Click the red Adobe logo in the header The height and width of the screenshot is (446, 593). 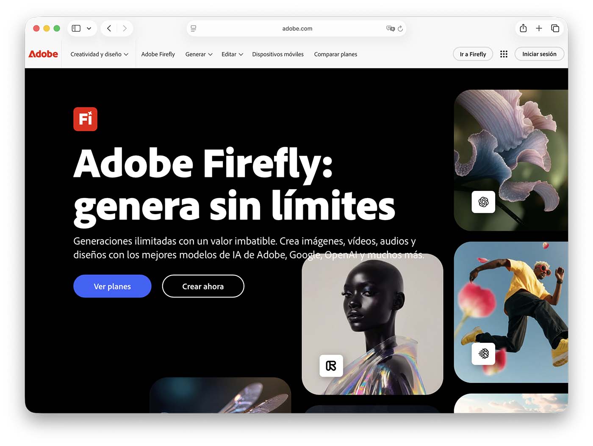pyautogui.click(x=43, y=54)
